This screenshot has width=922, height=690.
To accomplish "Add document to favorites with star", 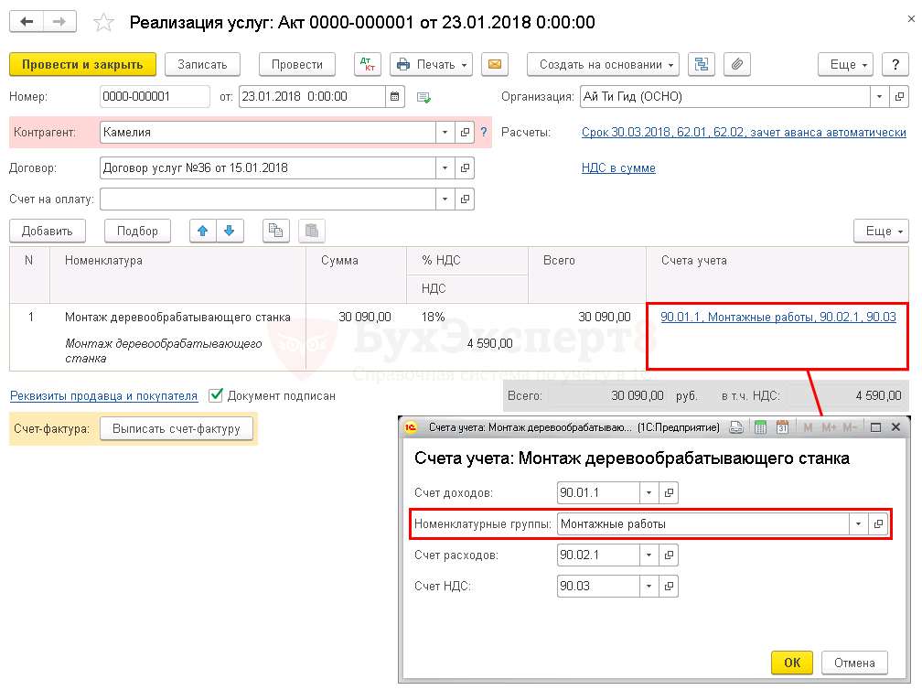I will coord(105,22).
